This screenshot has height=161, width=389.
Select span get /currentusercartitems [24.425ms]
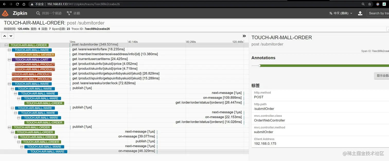(x=100, y=59)
